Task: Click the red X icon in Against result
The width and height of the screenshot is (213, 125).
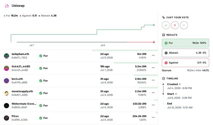Action: (x=166, y=63)
